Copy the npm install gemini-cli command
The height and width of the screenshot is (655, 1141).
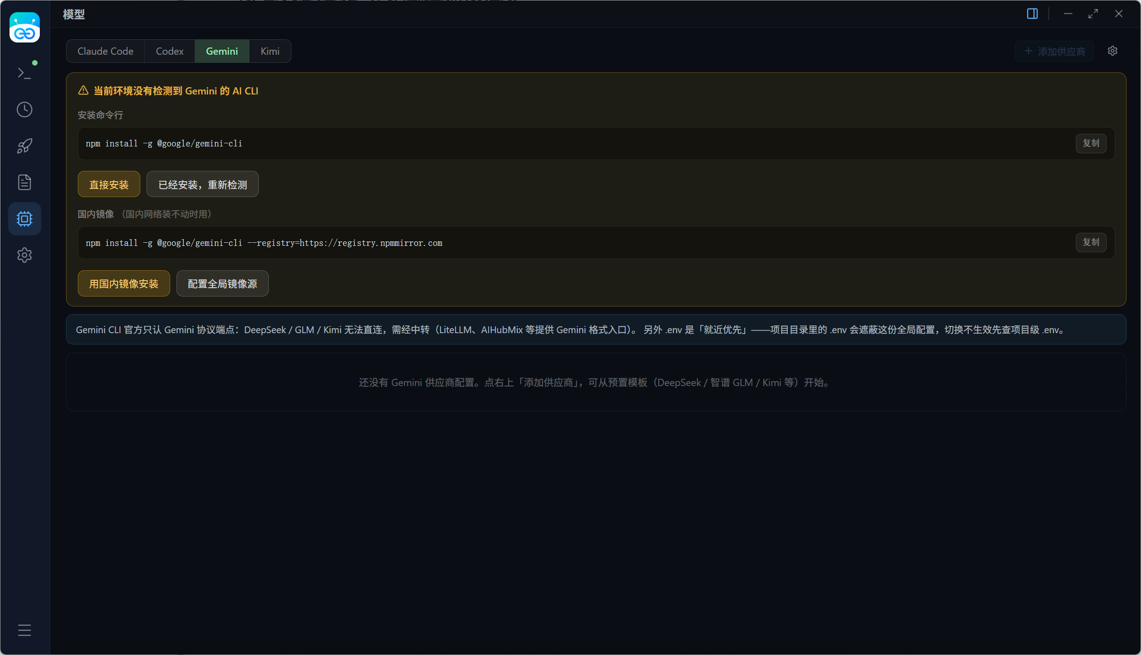pyautogui.click(x=1091, y=143)
